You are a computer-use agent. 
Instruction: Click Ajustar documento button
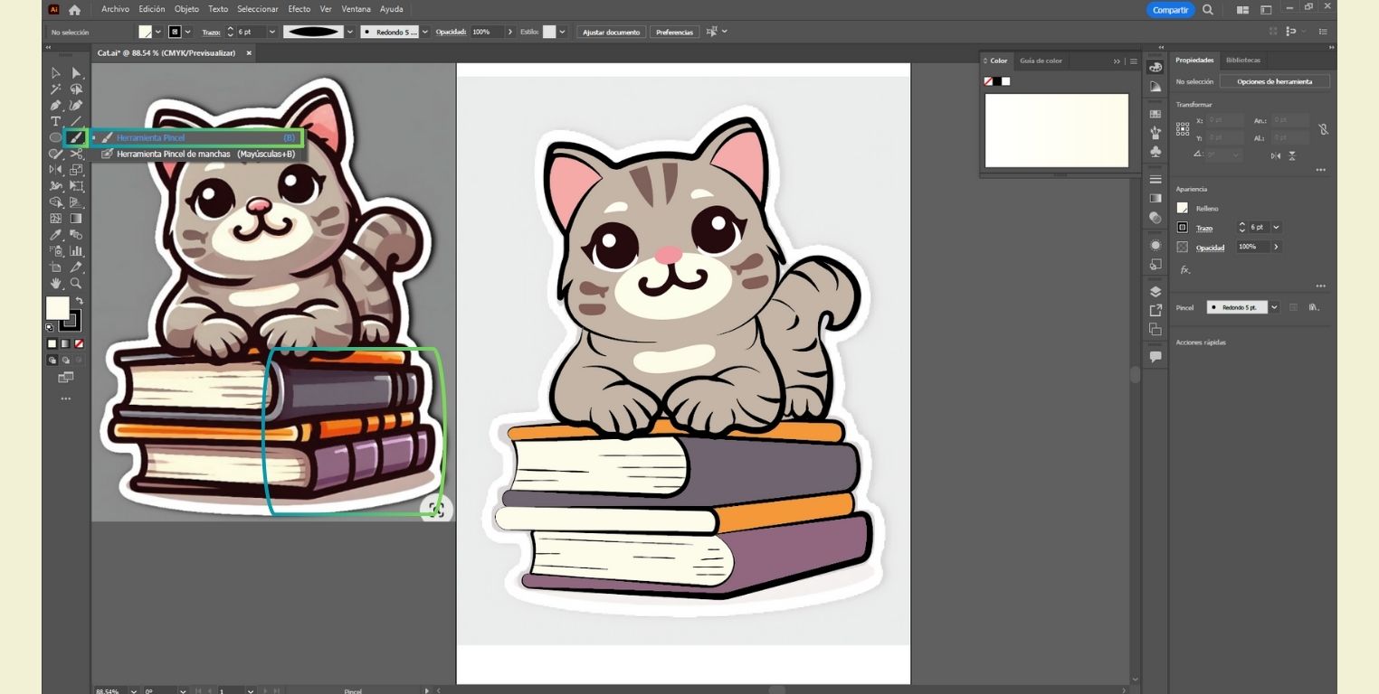click(x=611, y=32)
